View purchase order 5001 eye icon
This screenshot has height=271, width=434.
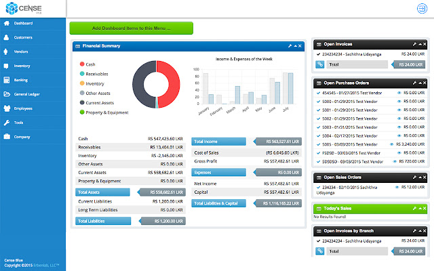point(399,110)
